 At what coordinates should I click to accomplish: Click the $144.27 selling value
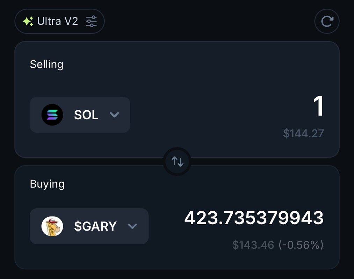tap(303, 134)
